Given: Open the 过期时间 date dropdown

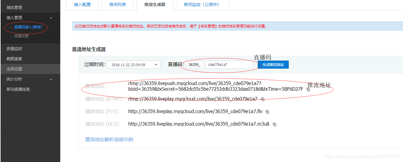Looking at the screenshot, I should coord(134,65).
